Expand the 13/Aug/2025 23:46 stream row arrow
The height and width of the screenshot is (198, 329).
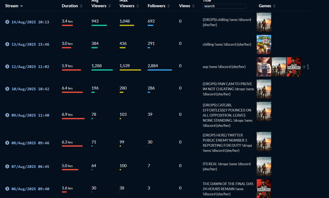pyautogui.click(x=7, y=44)
